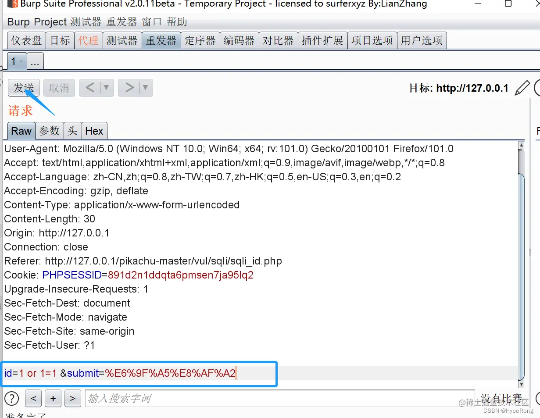540x418 pixels.
Task: Open the 窗口 (Window) menu
Action: (x=151, y=21)
